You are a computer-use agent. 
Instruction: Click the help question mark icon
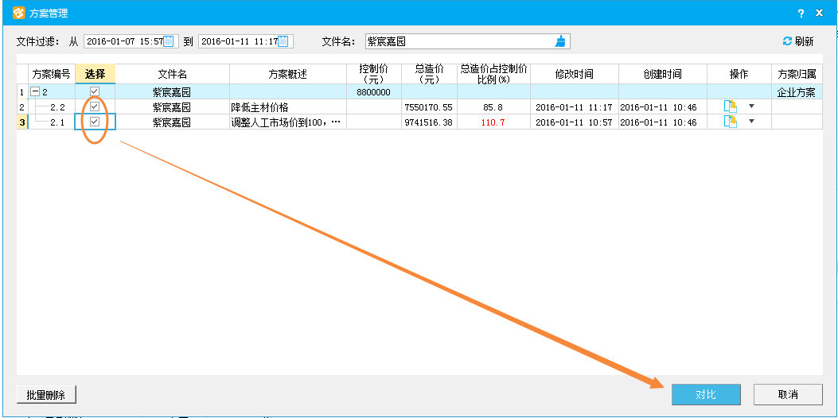(x=800, y=13)
